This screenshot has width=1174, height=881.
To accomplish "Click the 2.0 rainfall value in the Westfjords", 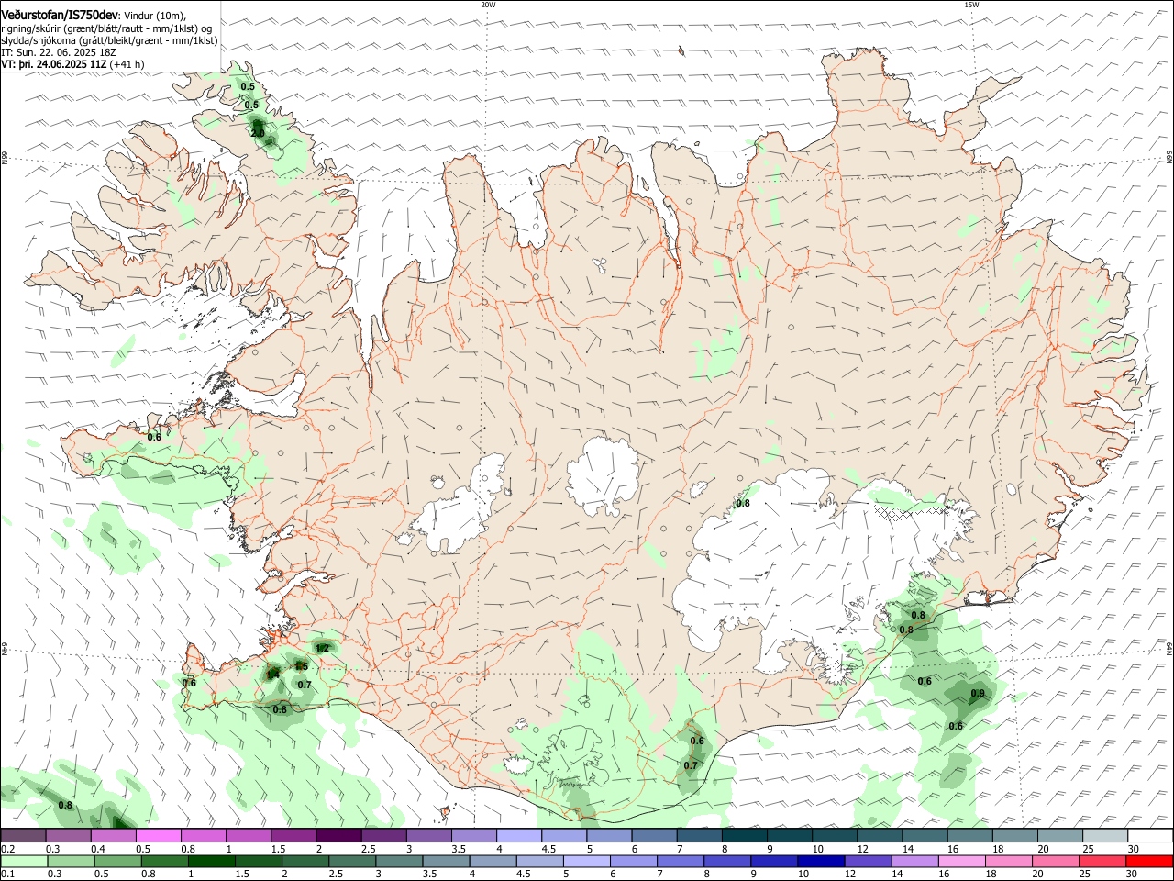I will [x=258, y=134].
